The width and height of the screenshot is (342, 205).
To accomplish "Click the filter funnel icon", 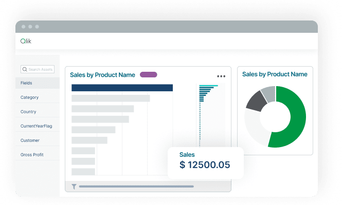I will 74,187.
